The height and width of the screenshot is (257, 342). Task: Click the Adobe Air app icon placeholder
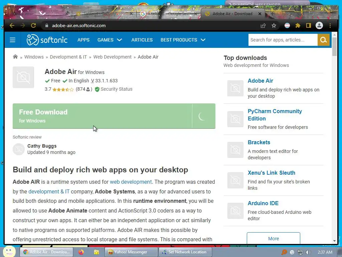[x=23, y=77]
